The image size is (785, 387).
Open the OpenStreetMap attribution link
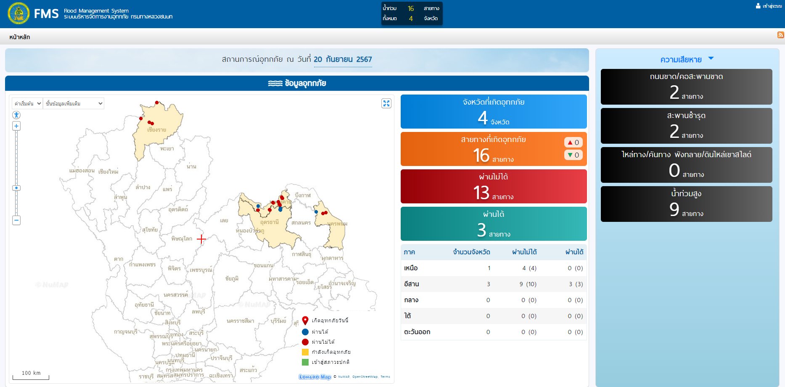[365, 377]
